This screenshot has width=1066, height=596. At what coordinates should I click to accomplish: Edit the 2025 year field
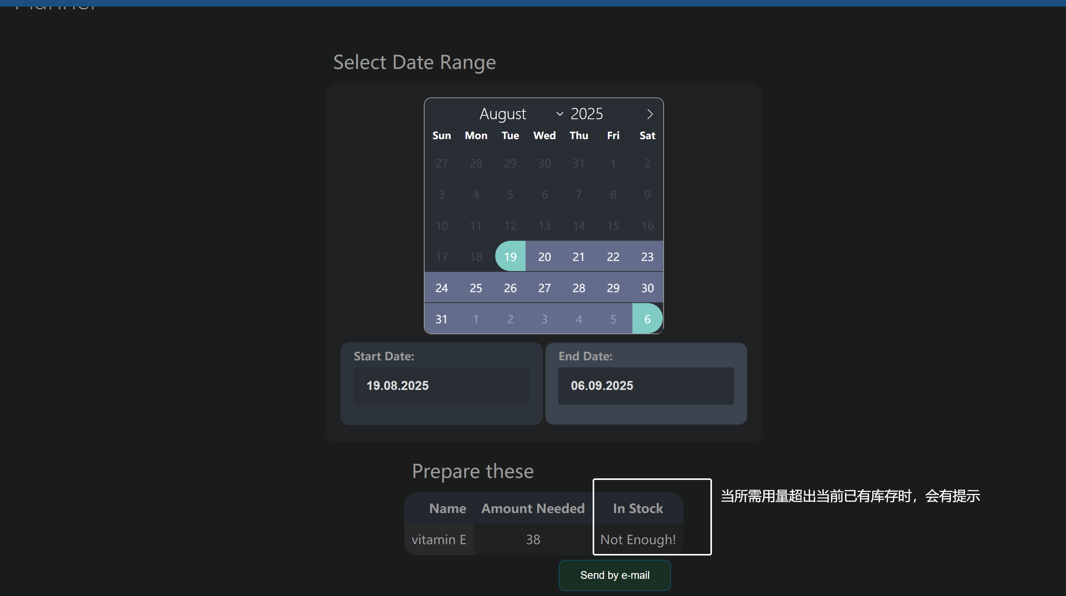click(x=587, y=114)
